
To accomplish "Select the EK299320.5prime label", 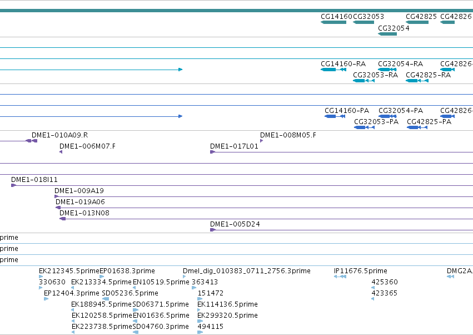I will click(227, 316).
